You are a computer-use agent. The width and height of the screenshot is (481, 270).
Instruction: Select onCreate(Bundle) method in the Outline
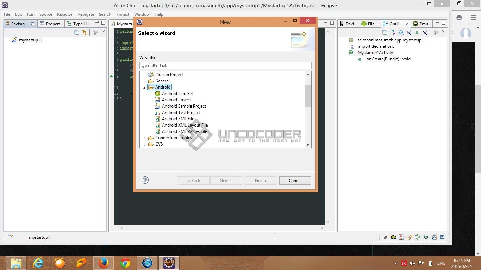[384, 59]
